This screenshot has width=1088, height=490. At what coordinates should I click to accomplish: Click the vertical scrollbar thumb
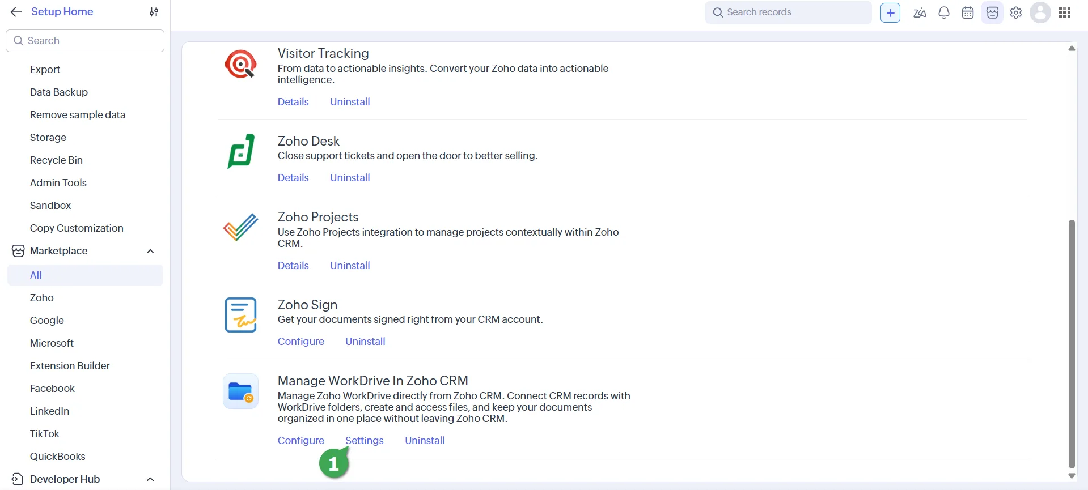tap(1072, 344)
